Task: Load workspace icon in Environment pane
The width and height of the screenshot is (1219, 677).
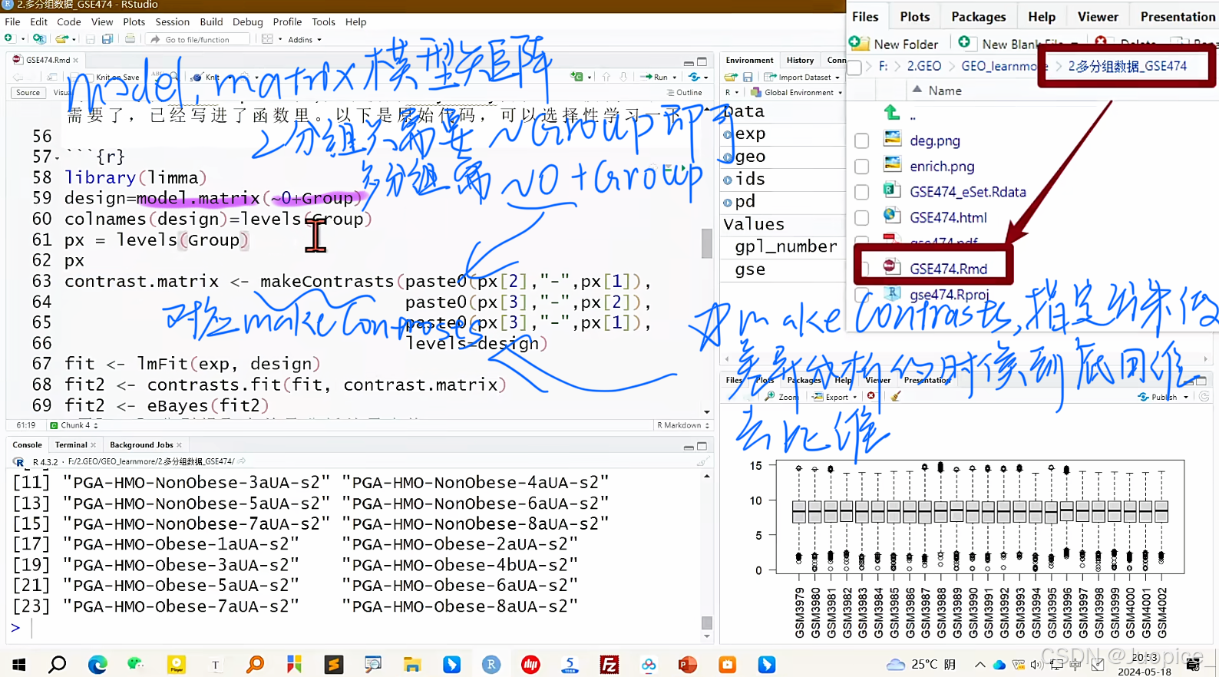Action: [731, 77]
